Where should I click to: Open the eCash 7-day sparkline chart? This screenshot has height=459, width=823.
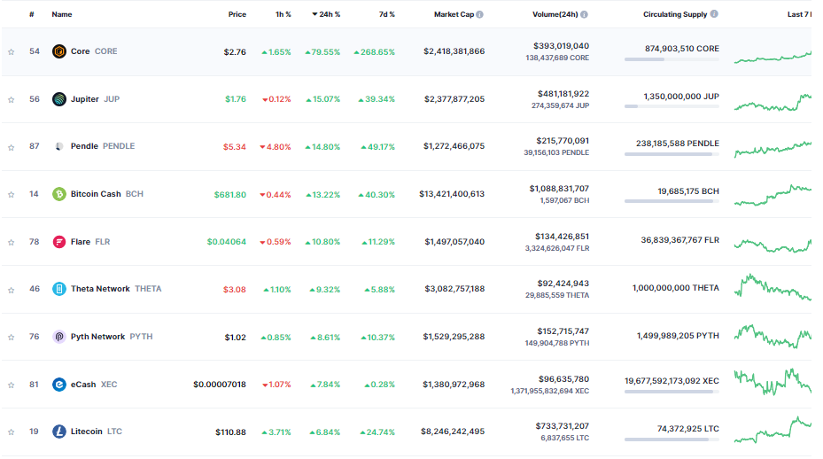[773, 382]
